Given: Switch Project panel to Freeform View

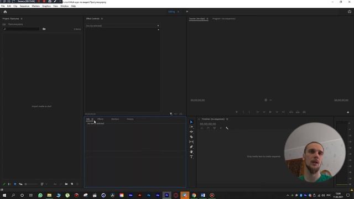Looking at the screenshot, I should coord(20,184).
